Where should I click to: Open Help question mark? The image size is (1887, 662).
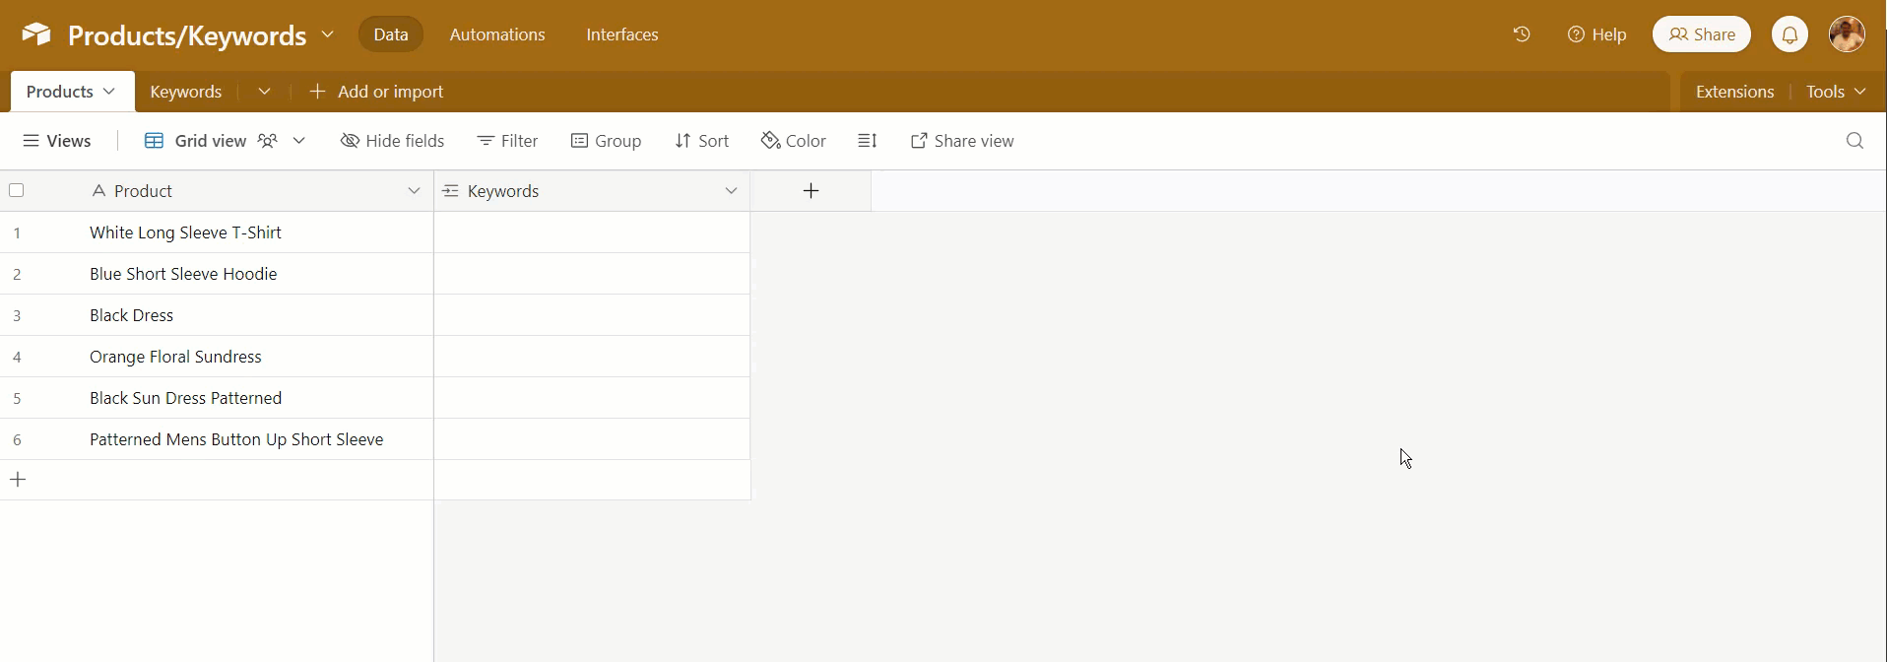coord(1596,34)
